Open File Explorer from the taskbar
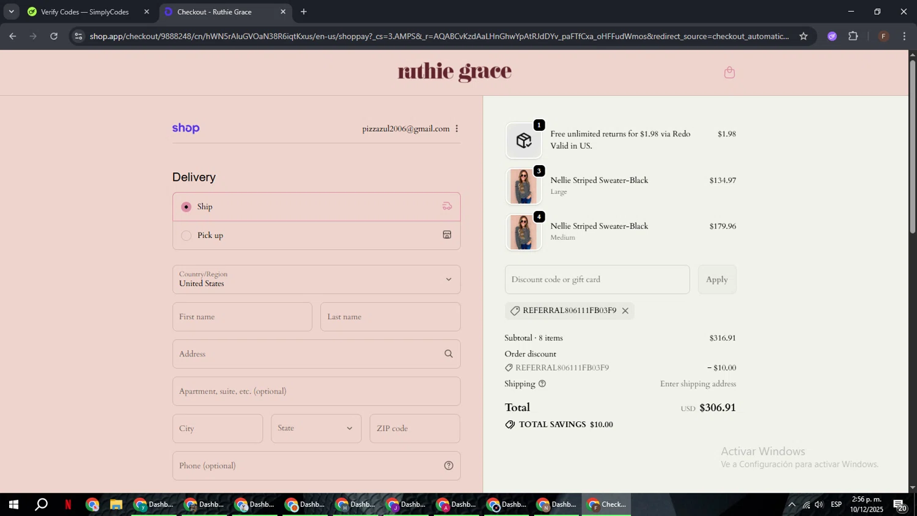 pyautogui.click(x=116, y=505)
